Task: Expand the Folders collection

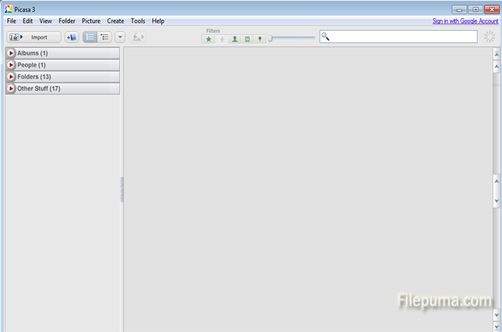Action: 11,77
